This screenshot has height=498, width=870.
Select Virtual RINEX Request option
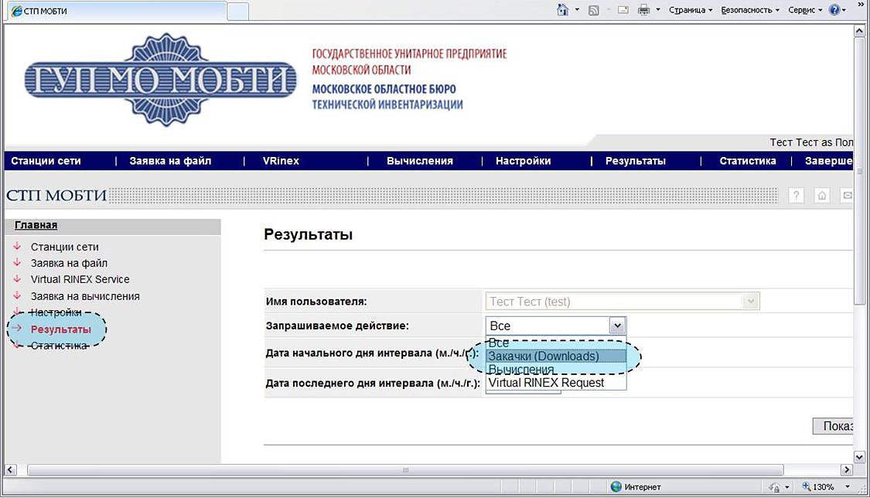(556, 383)
